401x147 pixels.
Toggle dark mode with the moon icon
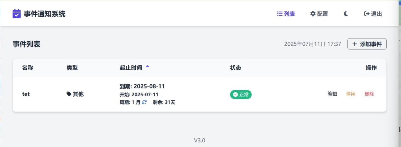(346, 14)
